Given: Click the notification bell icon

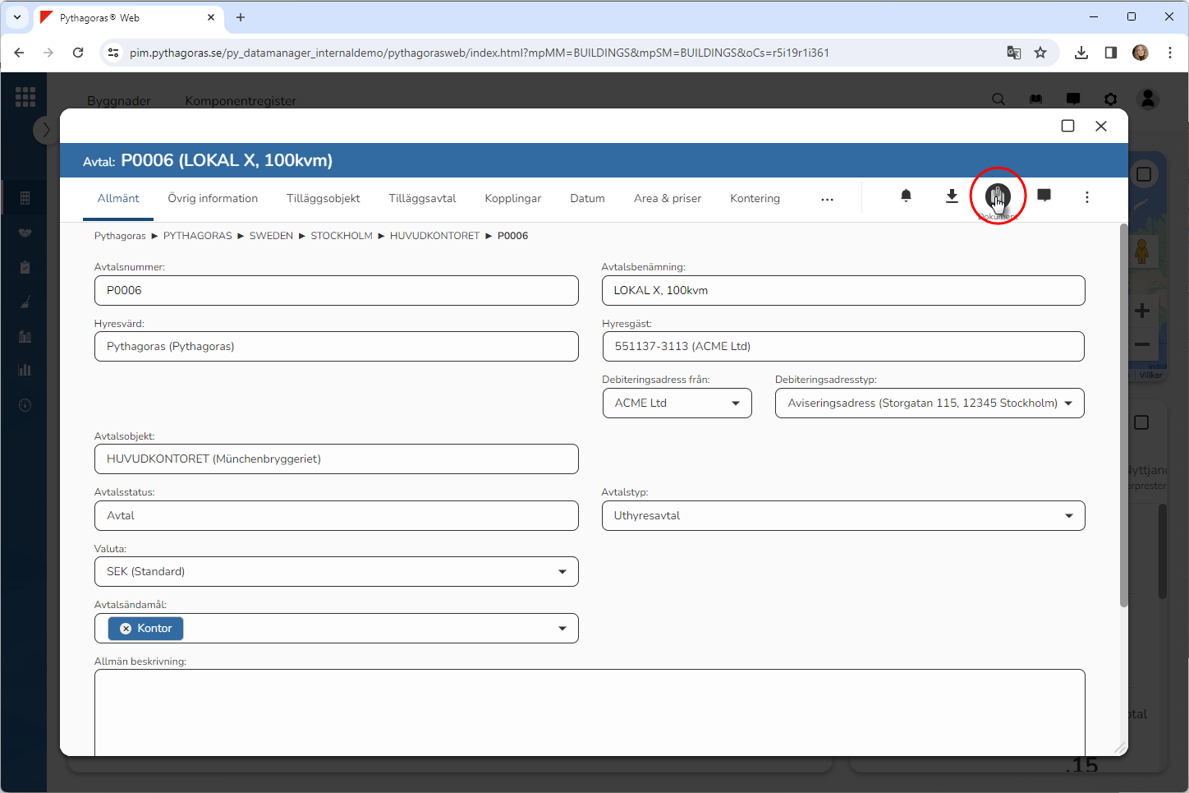Looking at the screenshot, I should 906,196.
